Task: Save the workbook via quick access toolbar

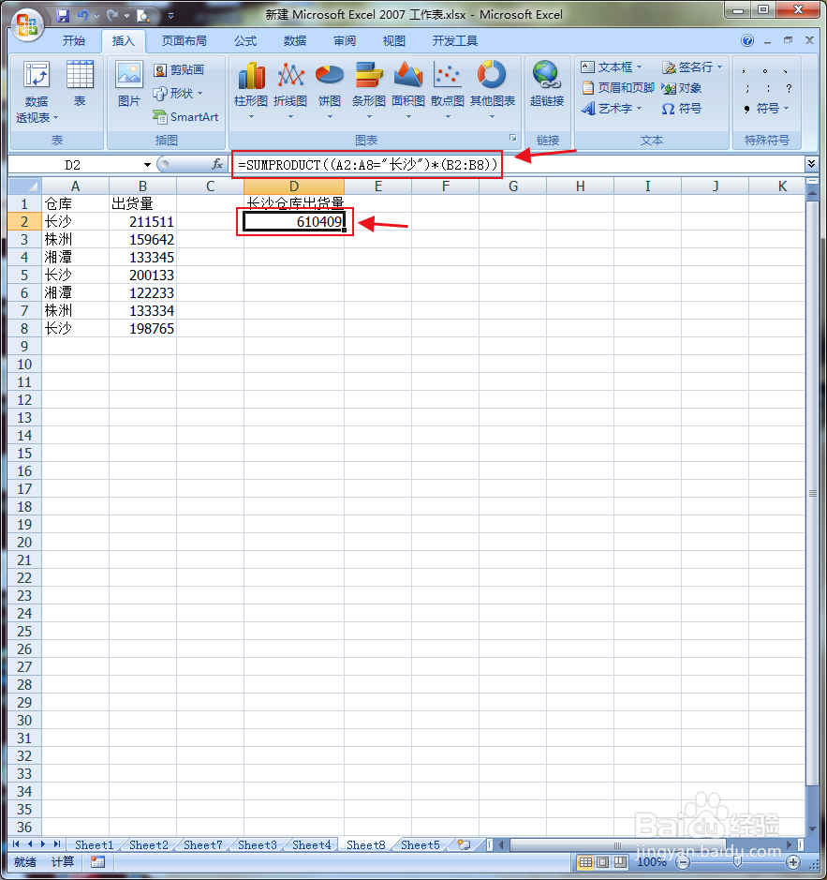Action: (x=63, y=16)
